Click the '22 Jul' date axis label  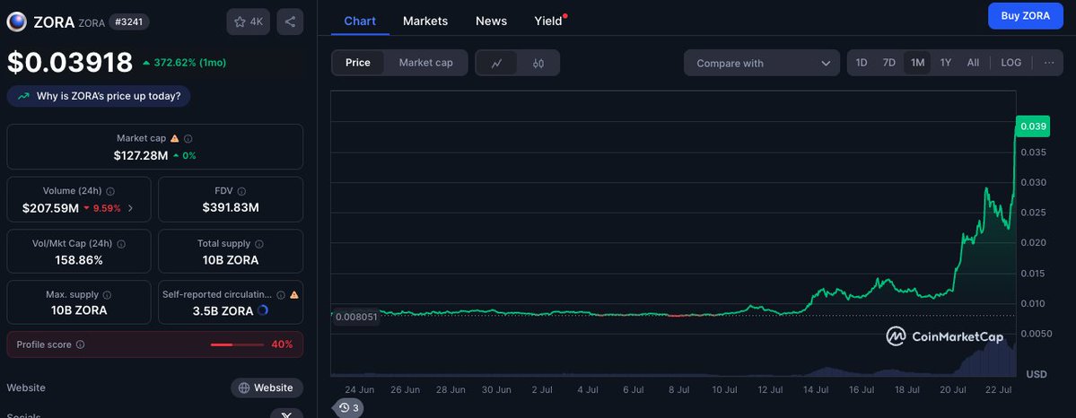click(998, 389)
